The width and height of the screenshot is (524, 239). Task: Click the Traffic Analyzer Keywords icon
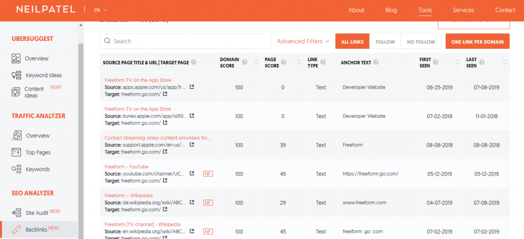[x=16, y=169]
